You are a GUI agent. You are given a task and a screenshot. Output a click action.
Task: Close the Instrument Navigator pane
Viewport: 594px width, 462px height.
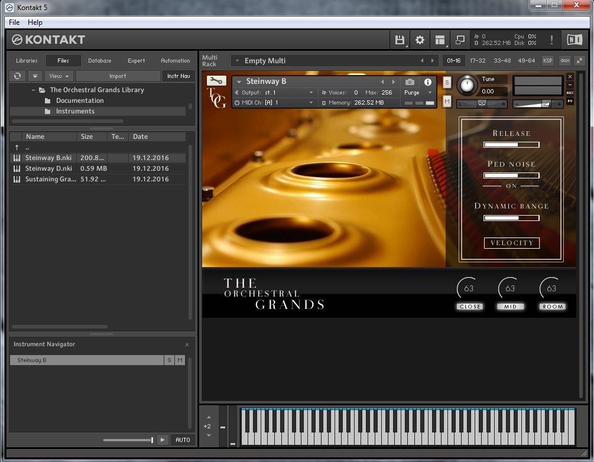(187, 344)
